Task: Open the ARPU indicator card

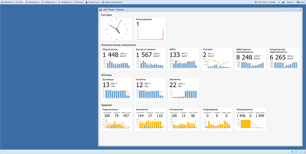Action: coord(184,59)
